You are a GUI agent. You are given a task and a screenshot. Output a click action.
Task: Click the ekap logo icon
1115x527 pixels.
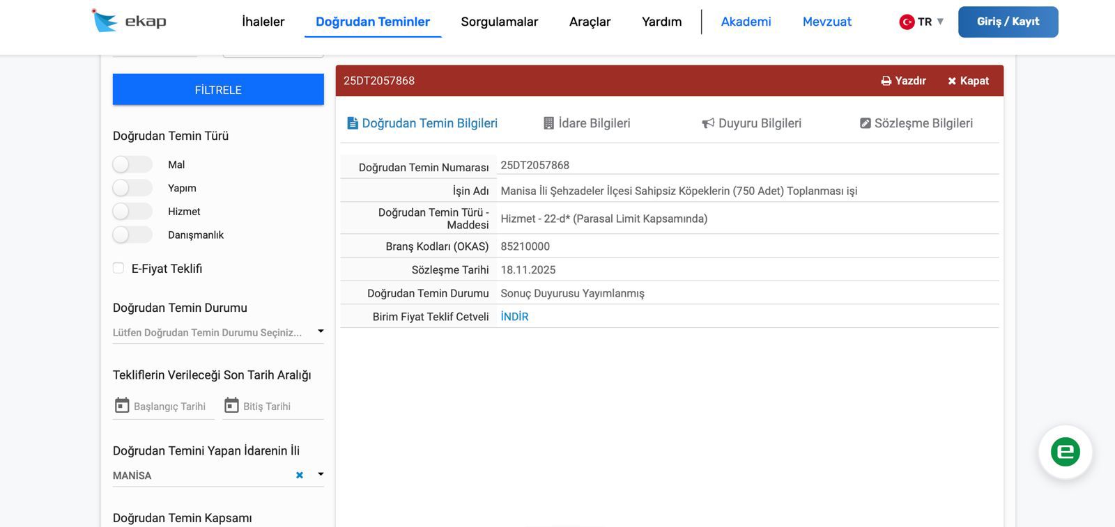click(105, 21)
